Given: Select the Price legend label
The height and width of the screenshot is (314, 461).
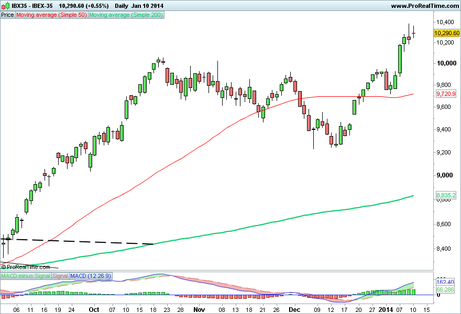Looking at the screenshot, I should pyautogui.click(x=7, y=15).
